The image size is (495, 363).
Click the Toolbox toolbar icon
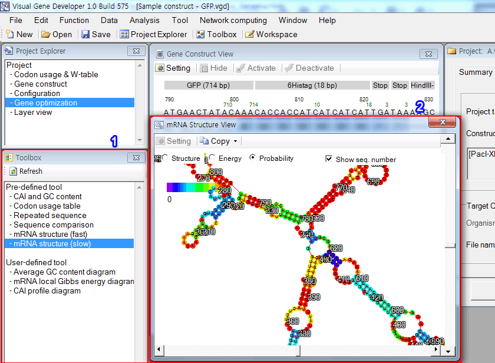pyautogui.click(x=200, y=34)
